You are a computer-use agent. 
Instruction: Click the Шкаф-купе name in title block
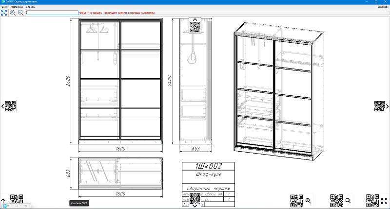point(209,174)
